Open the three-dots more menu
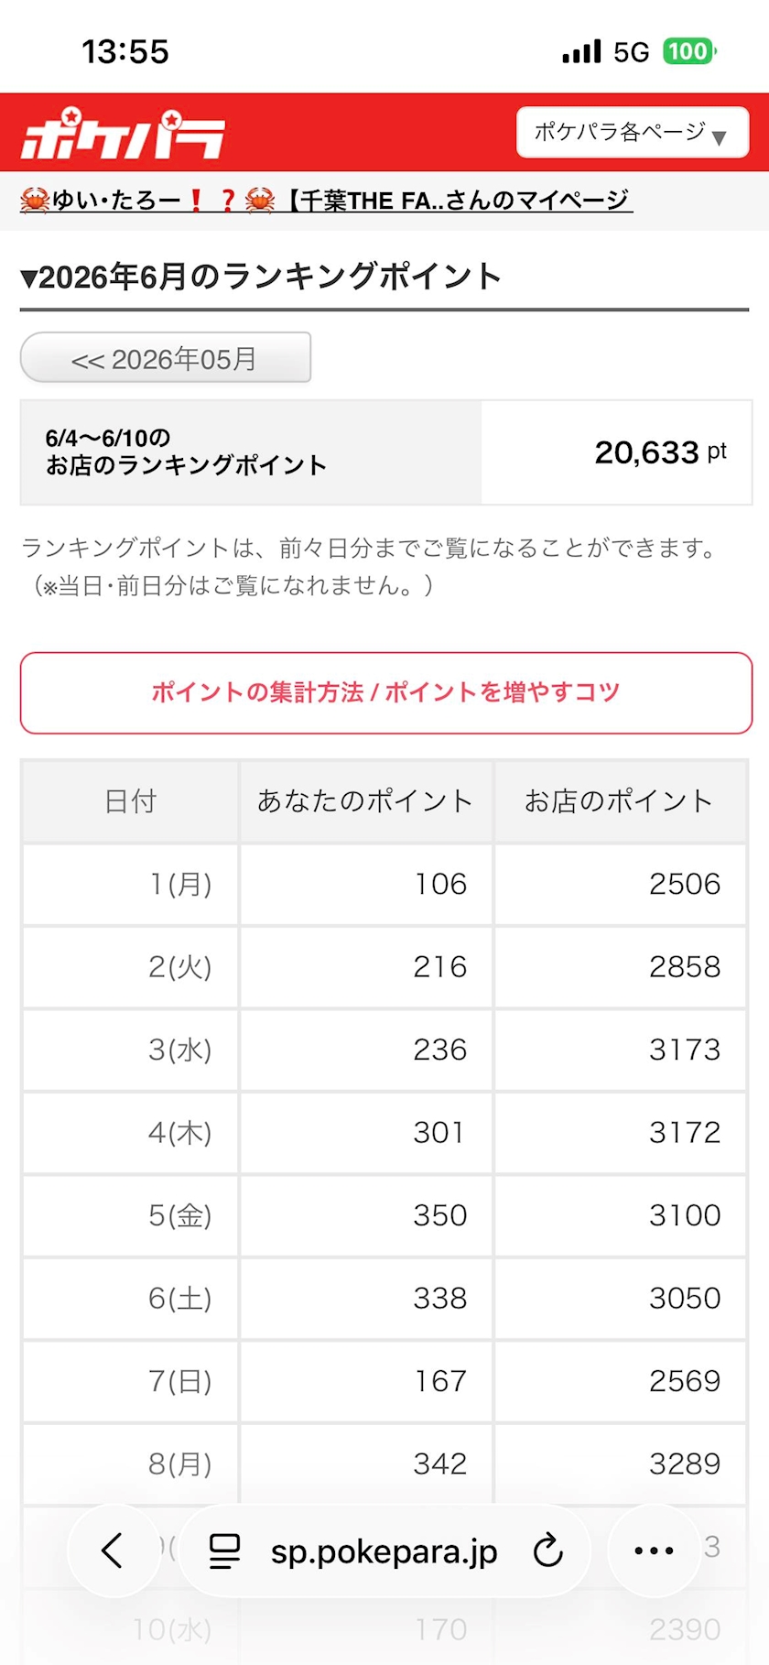Screen dimensions: 769x1665 [x=654, y=1551]
